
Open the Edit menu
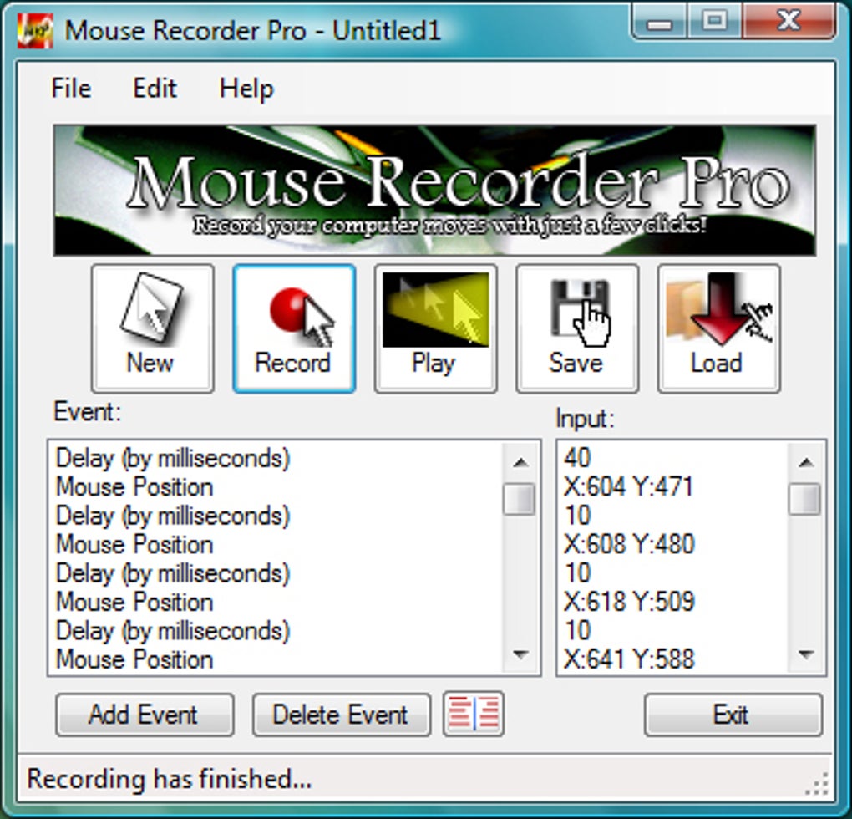(155, 88)
